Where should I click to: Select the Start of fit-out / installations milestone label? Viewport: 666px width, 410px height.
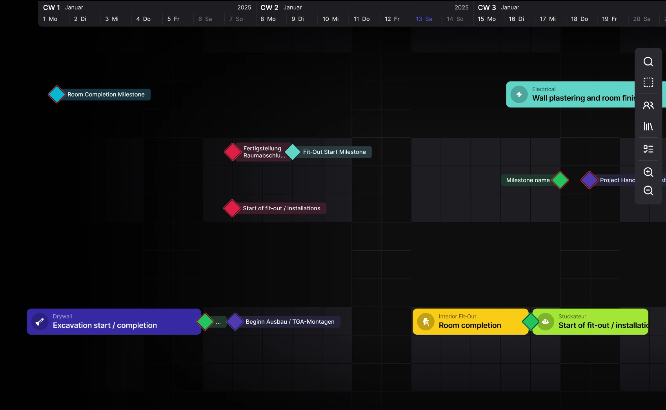282,208
